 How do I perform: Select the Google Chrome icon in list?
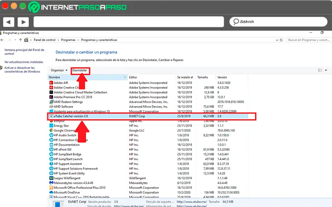tap(51, 130)
